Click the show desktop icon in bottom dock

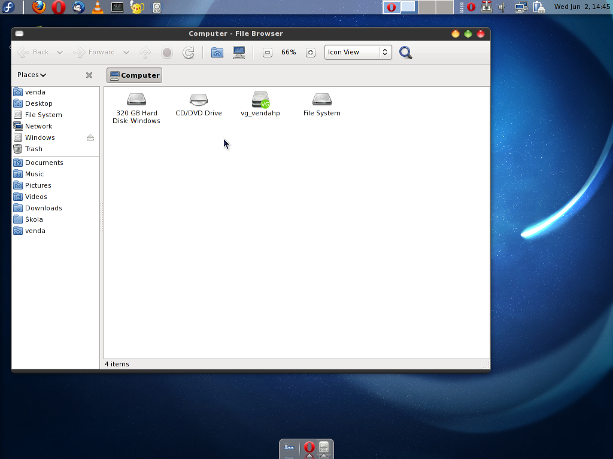point(289,449)
